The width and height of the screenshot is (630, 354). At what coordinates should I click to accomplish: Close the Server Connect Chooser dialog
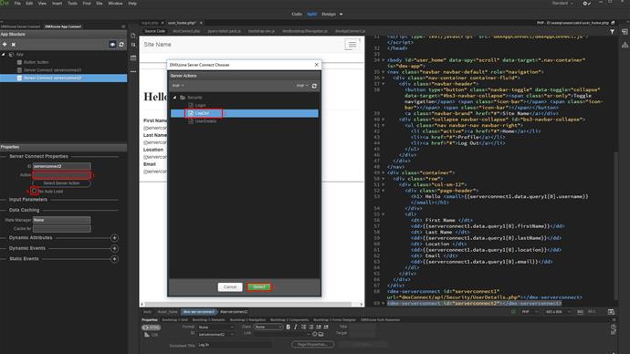pos(316,65)
